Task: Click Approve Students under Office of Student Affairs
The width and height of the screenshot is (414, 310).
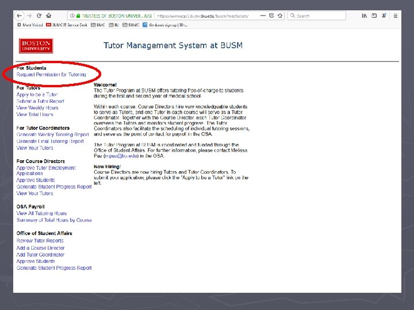Action: pos(36,261)
